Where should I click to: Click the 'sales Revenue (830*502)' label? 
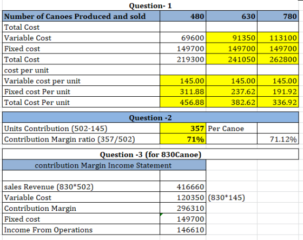click(81, 186)
